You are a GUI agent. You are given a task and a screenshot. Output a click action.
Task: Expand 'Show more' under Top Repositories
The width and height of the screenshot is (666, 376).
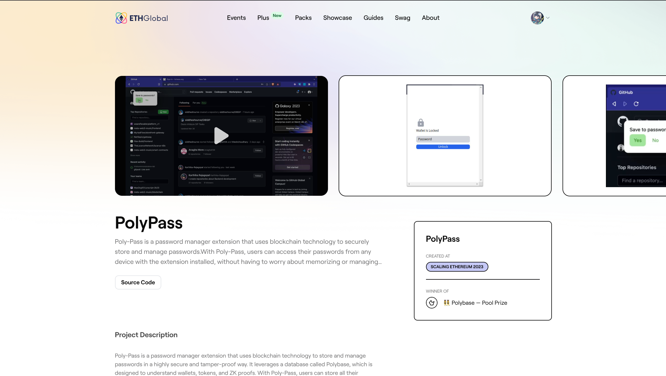click(135, 155)
